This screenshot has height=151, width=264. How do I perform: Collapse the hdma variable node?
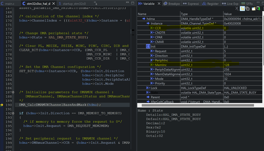[140, 19]
